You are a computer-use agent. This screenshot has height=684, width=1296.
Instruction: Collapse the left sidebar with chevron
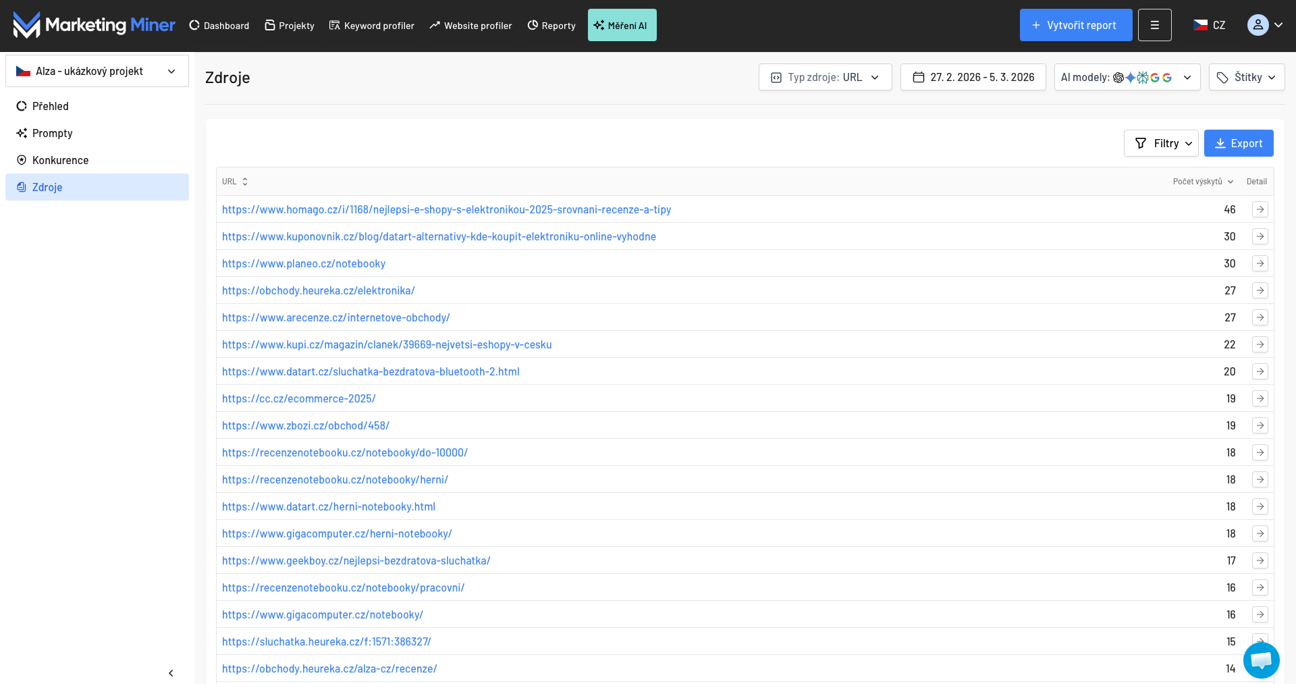(171, 673)
